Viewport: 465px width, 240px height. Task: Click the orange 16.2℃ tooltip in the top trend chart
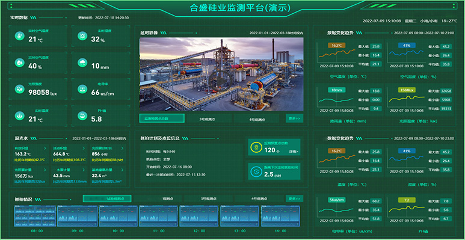click(337, 45)
